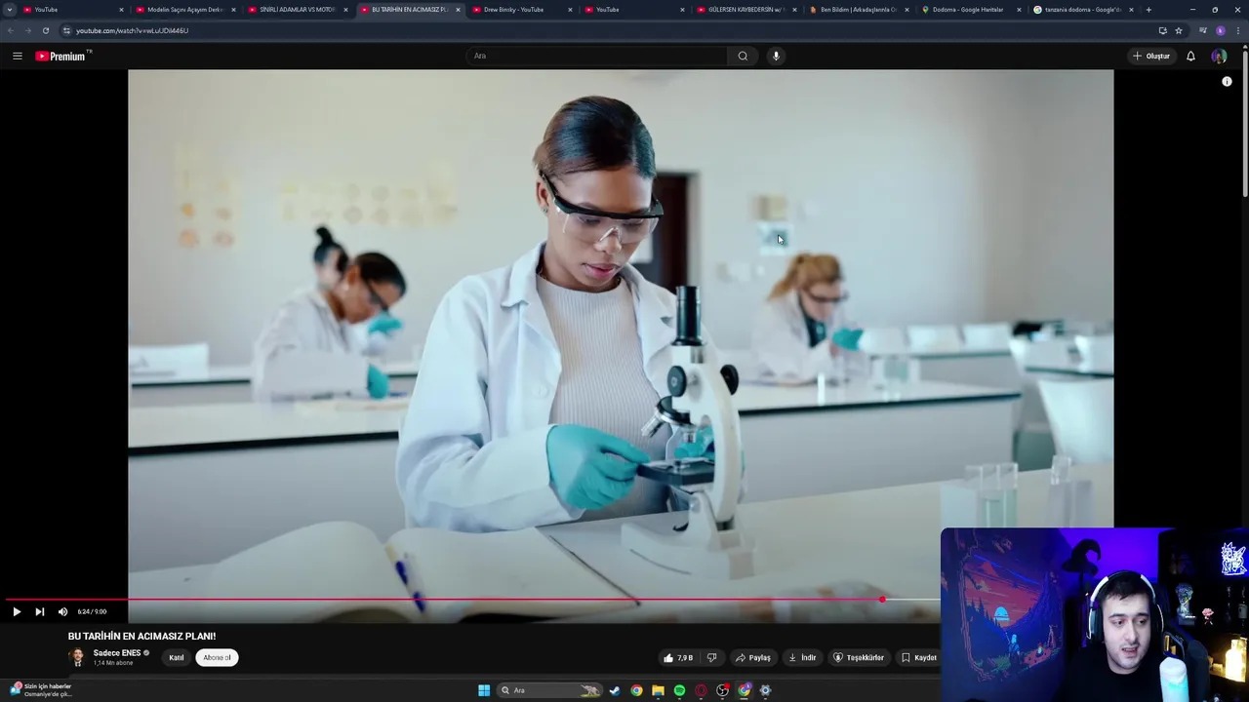1249x702 pixels.
Task: Share the video via Paylaş
Action: coord(752,657)
